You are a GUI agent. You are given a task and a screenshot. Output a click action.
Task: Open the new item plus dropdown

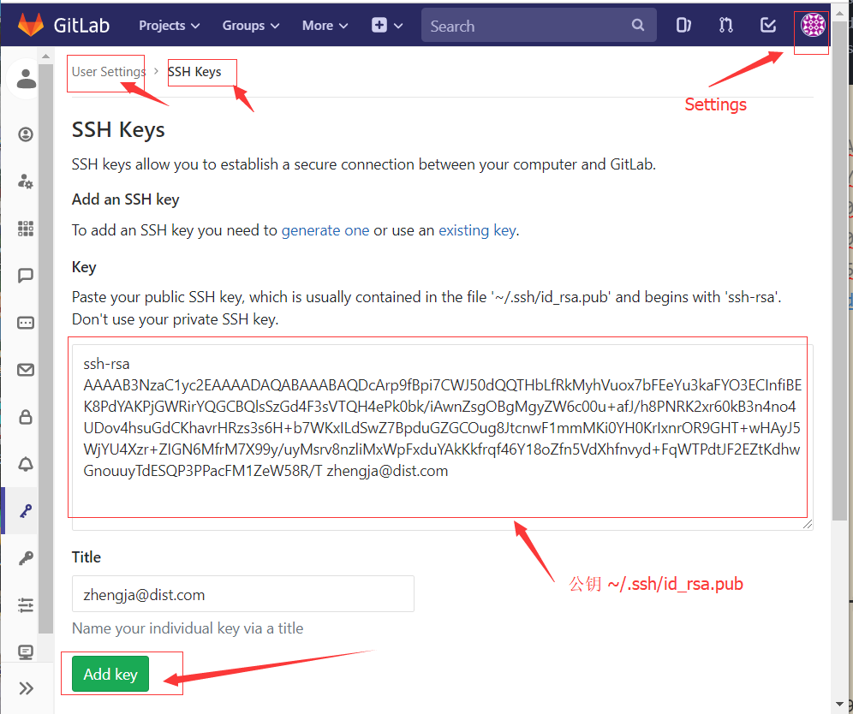coord(386,25)
